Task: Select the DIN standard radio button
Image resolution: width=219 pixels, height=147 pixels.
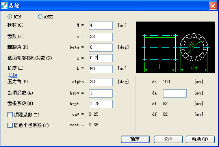Action: click(10, 17)
